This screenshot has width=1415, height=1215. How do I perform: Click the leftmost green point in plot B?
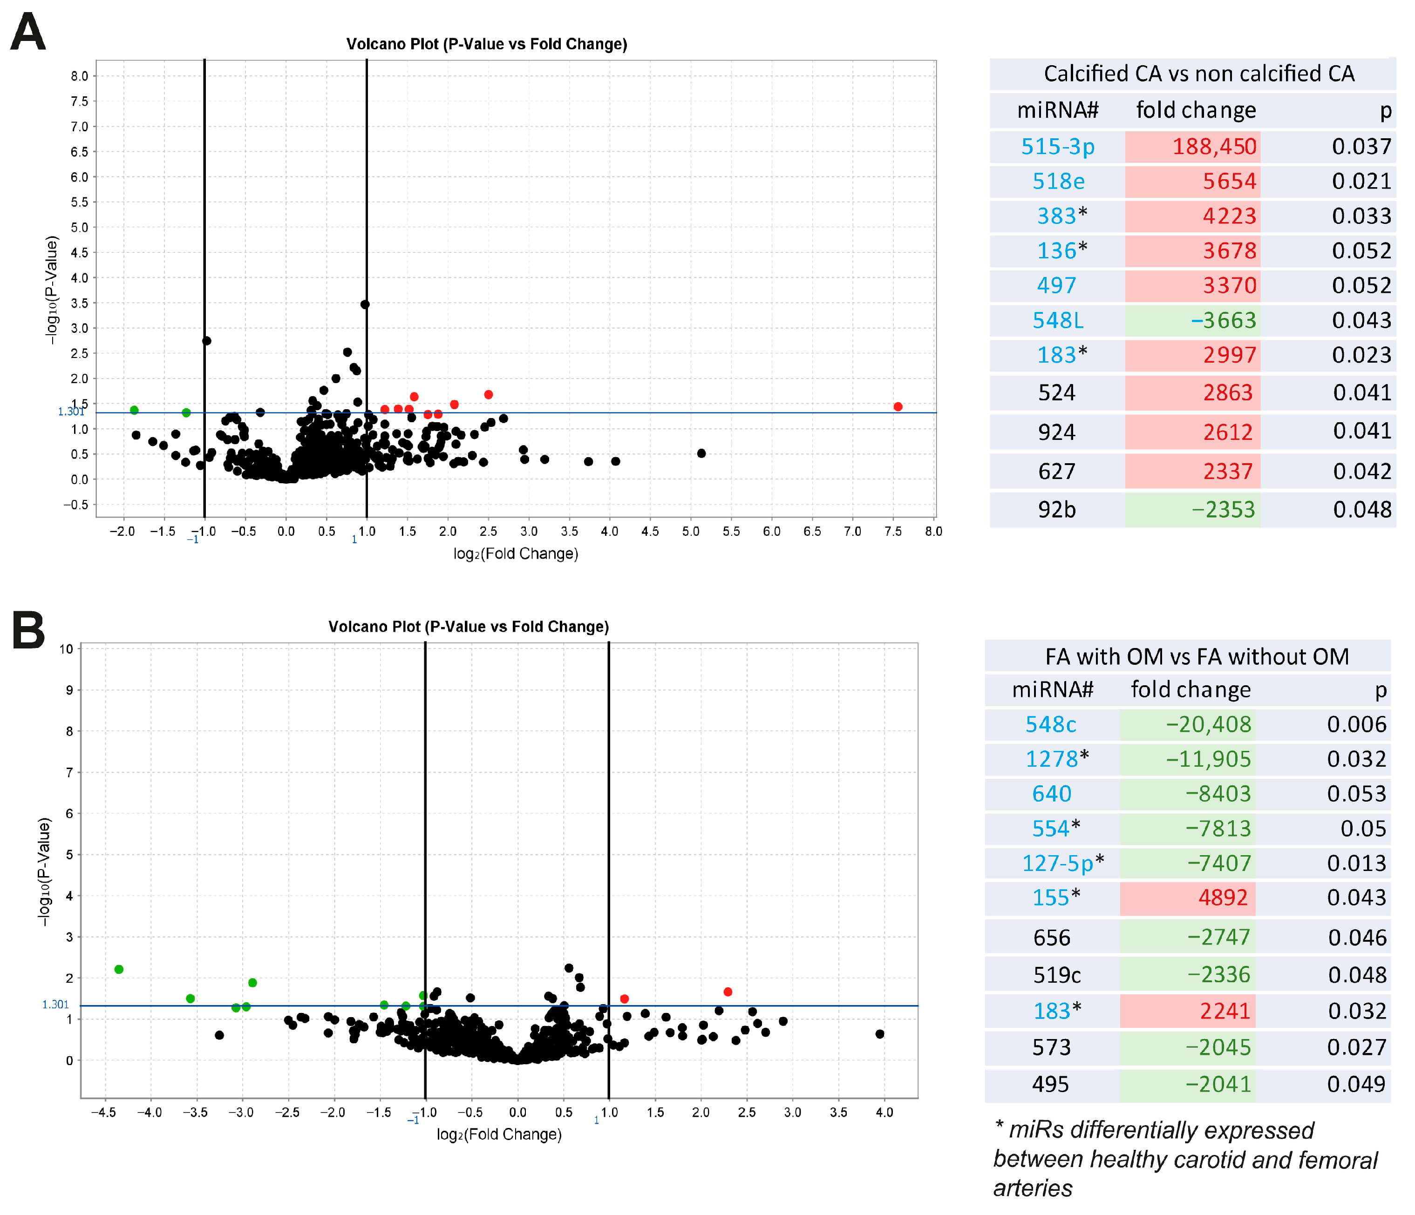pos(119,969)
